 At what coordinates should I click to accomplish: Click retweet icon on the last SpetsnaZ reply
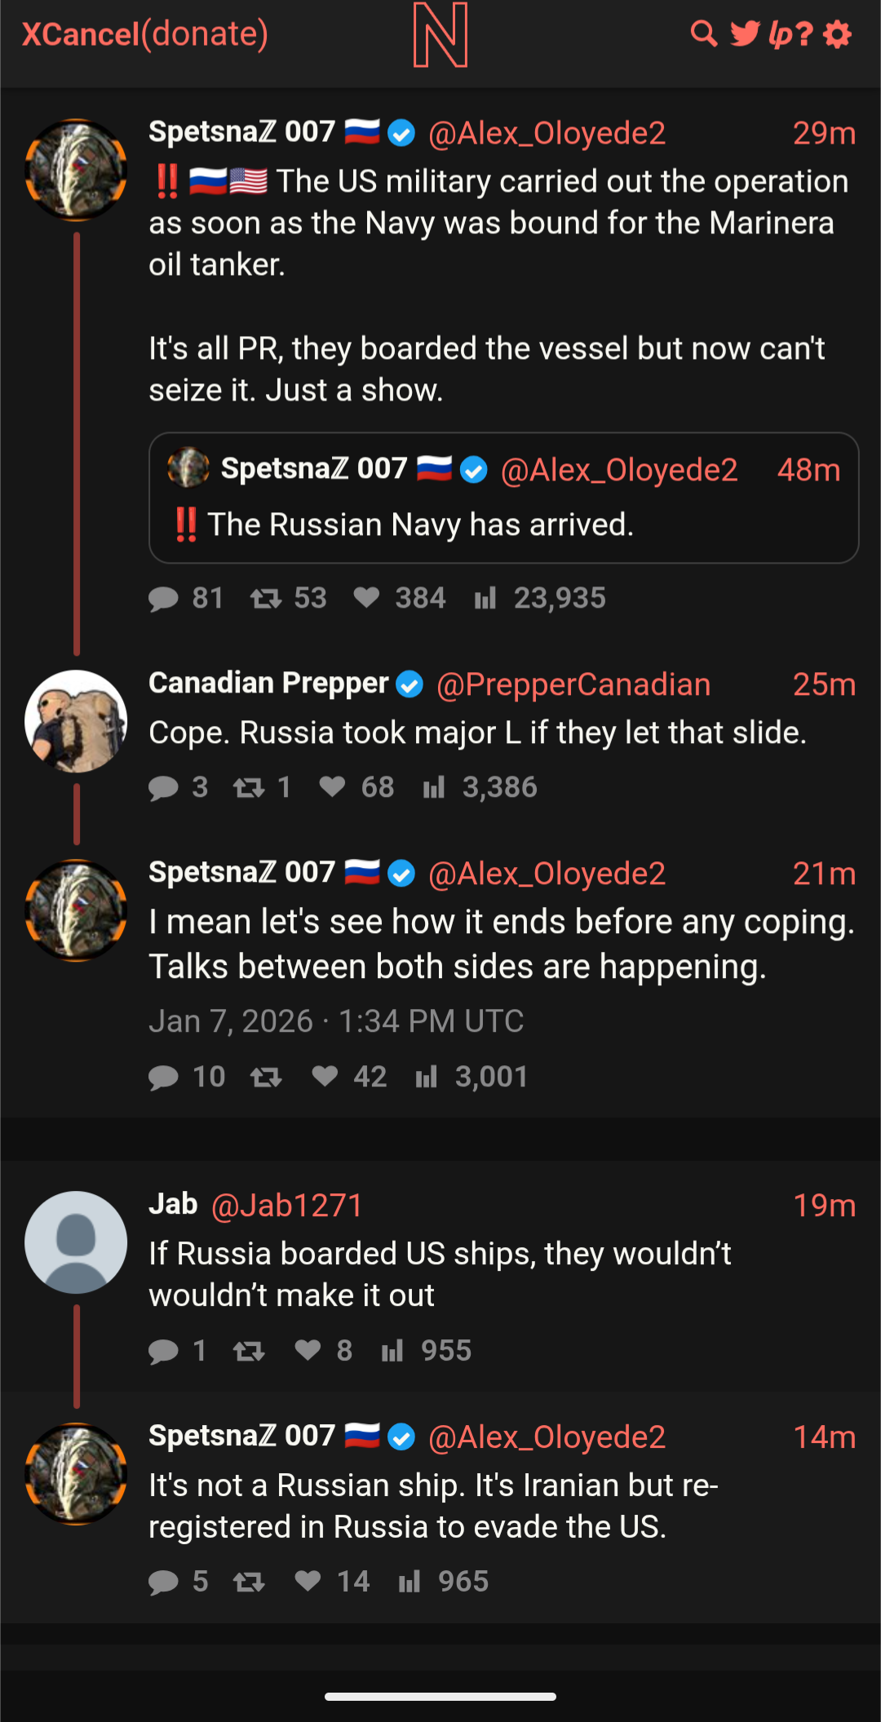(249, 1583)
